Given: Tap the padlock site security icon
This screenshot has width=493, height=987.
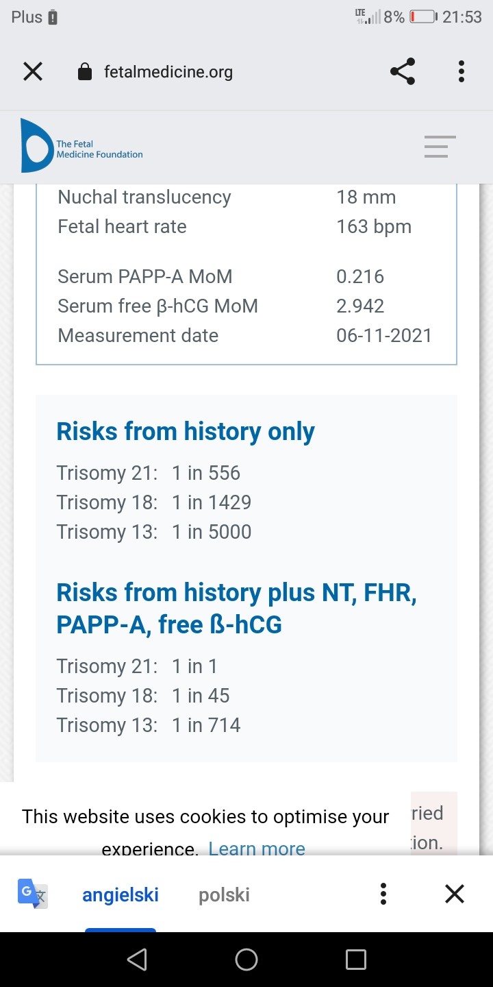Looking at the screenshot, I should [x=85, y=72].
